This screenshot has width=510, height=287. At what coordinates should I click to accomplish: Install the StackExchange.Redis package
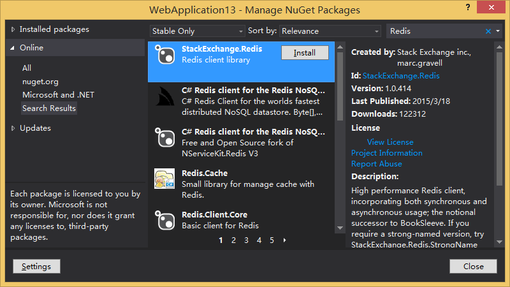click(x=305, y=53)
